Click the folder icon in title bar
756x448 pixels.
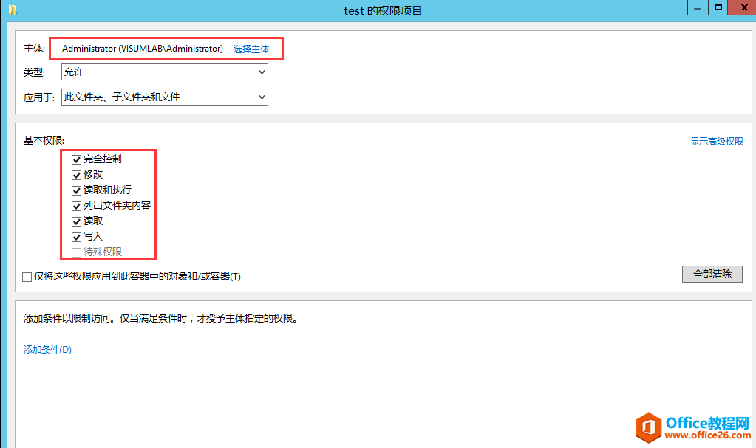[13, 10]
